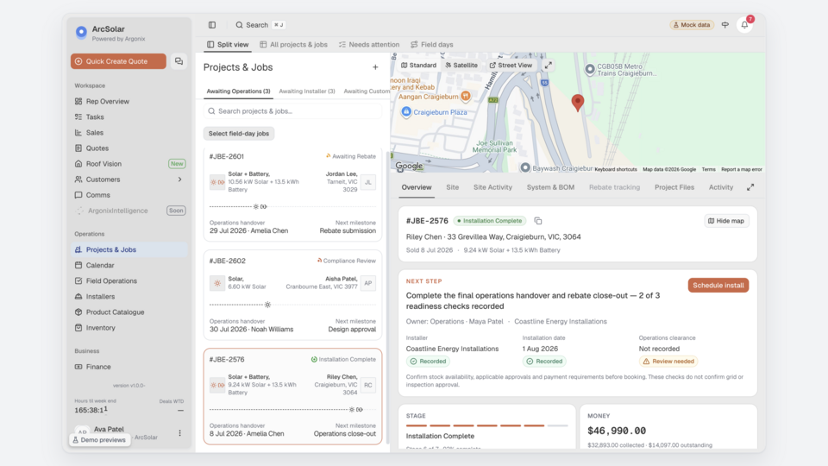Screen dimensions: 828x466
Task: Click Review needed status badge
Action: (x=668, y=362)
